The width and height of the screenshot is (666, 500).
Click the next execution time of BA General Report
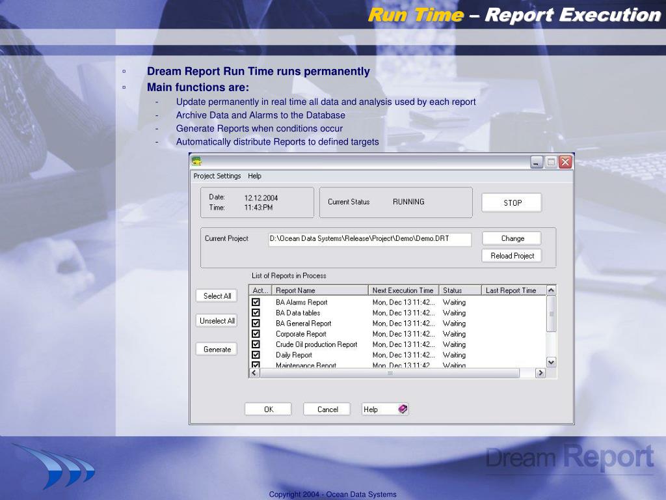pyautogui.click(x=403, y=324)
